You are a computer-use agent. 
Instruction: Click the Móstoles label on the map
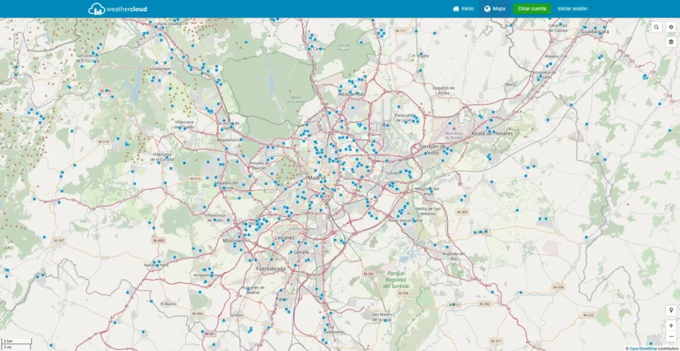click(x=232, y=240)
